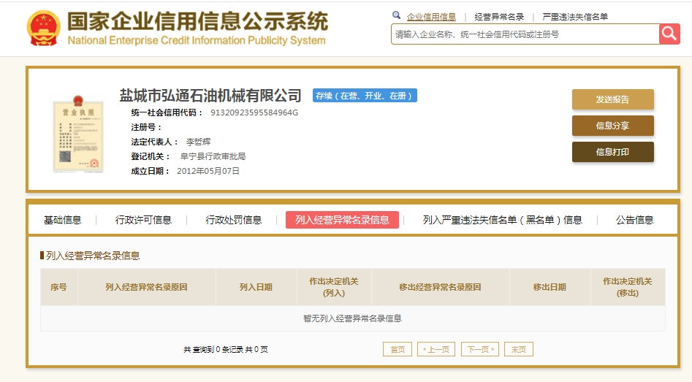Click the 国家企业信用信息公示系统 site title
This screenshot has width=692, height=382.
click(197, 21)
